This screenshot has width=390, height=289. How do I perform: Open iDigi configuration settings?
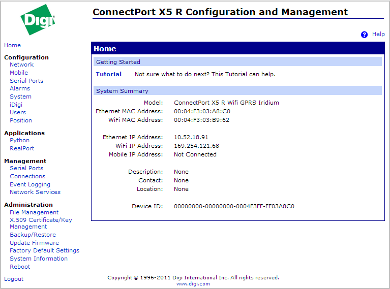(x=16, y=105)
